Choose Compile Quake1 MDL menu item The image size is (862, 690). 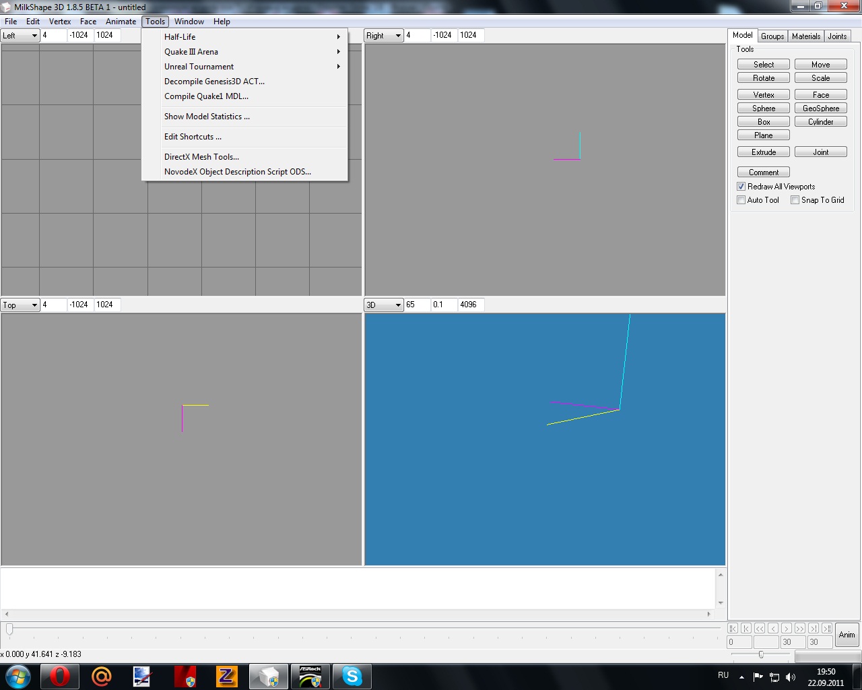(245, 96)
